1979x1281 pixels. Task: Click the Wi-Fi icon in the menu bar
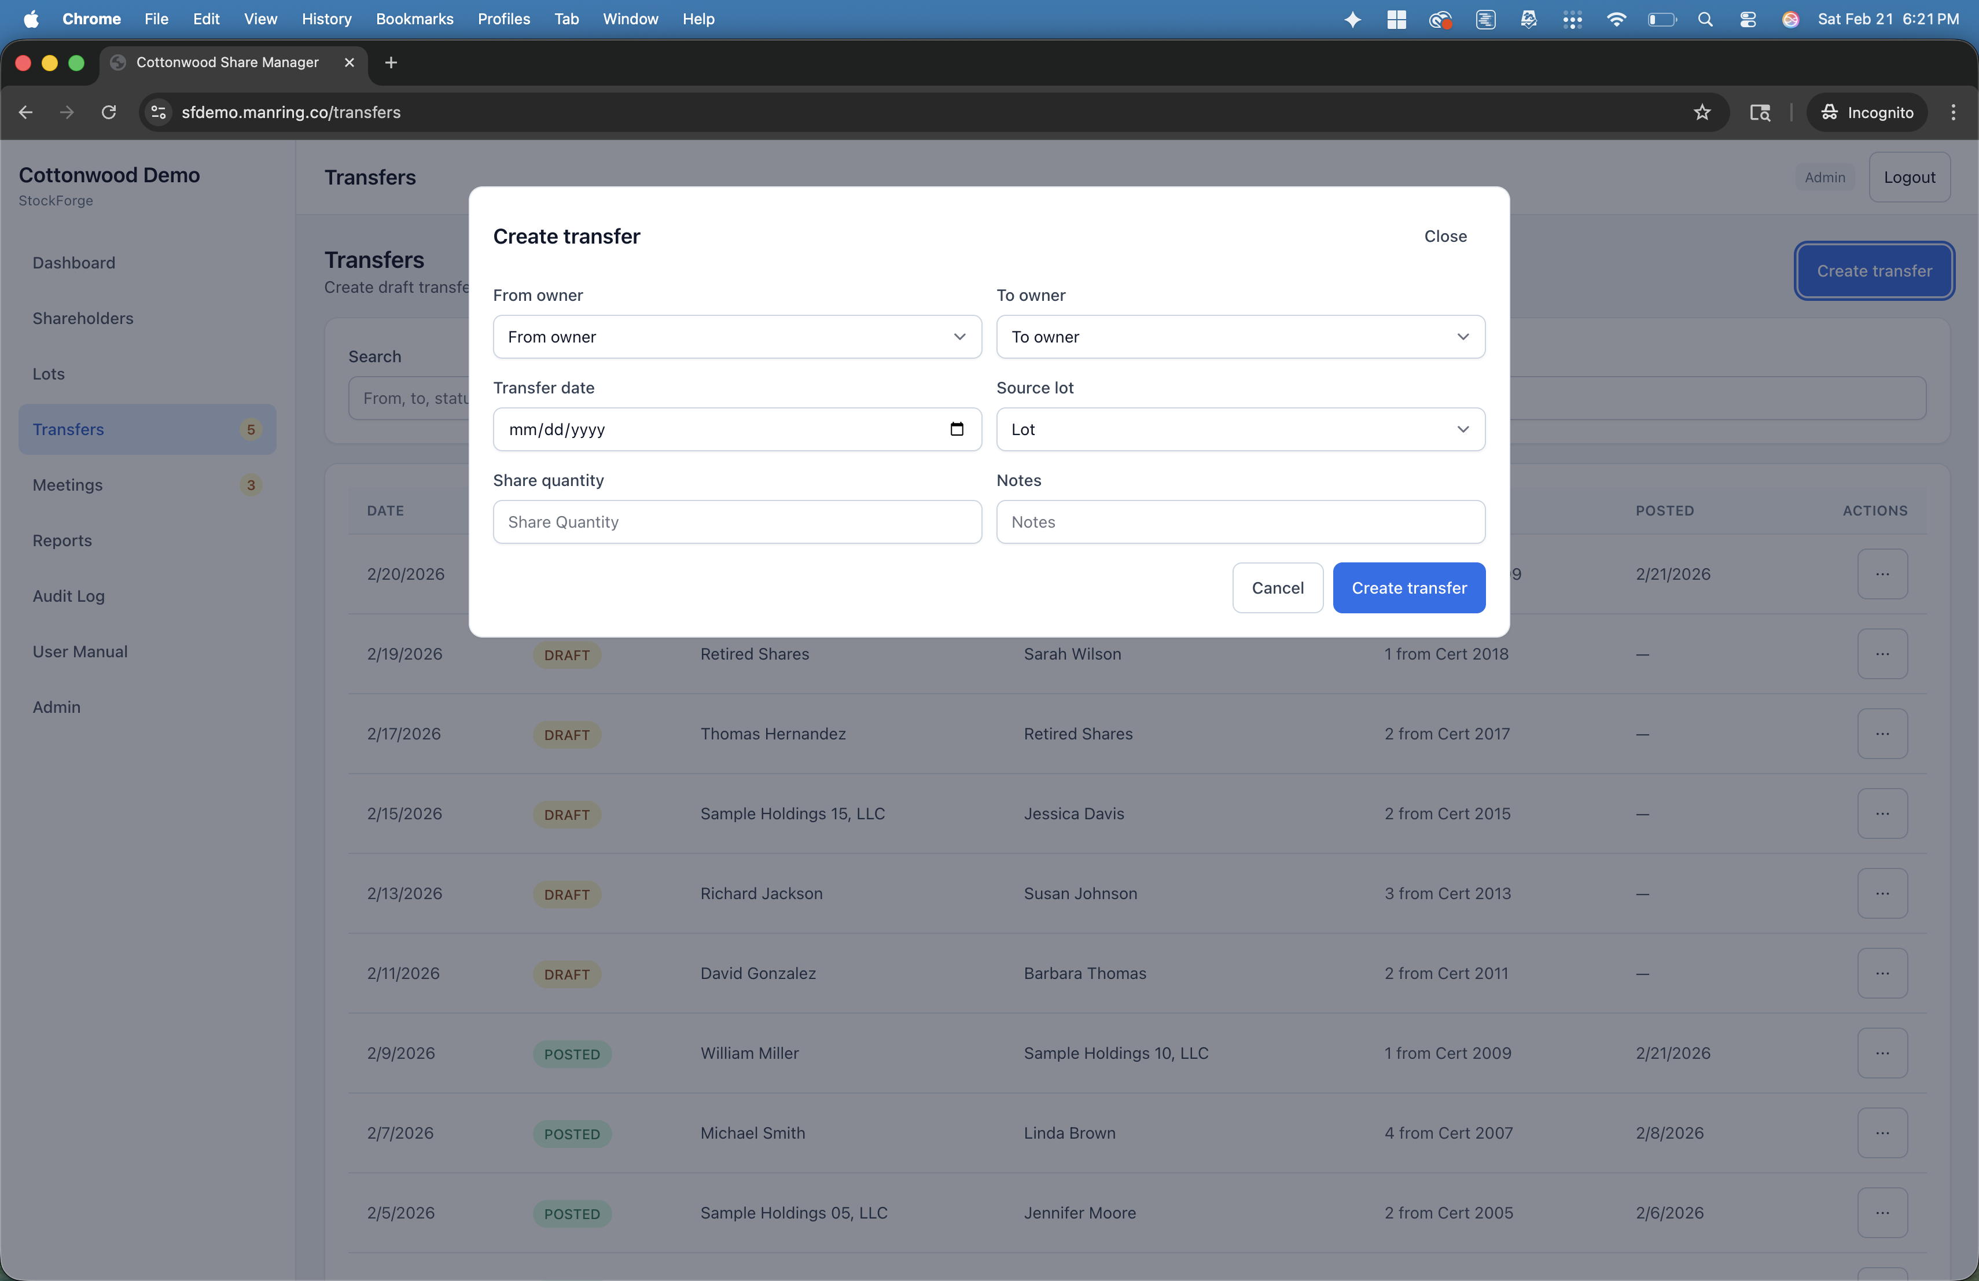pyautogui.click(x=1616, y=19)
